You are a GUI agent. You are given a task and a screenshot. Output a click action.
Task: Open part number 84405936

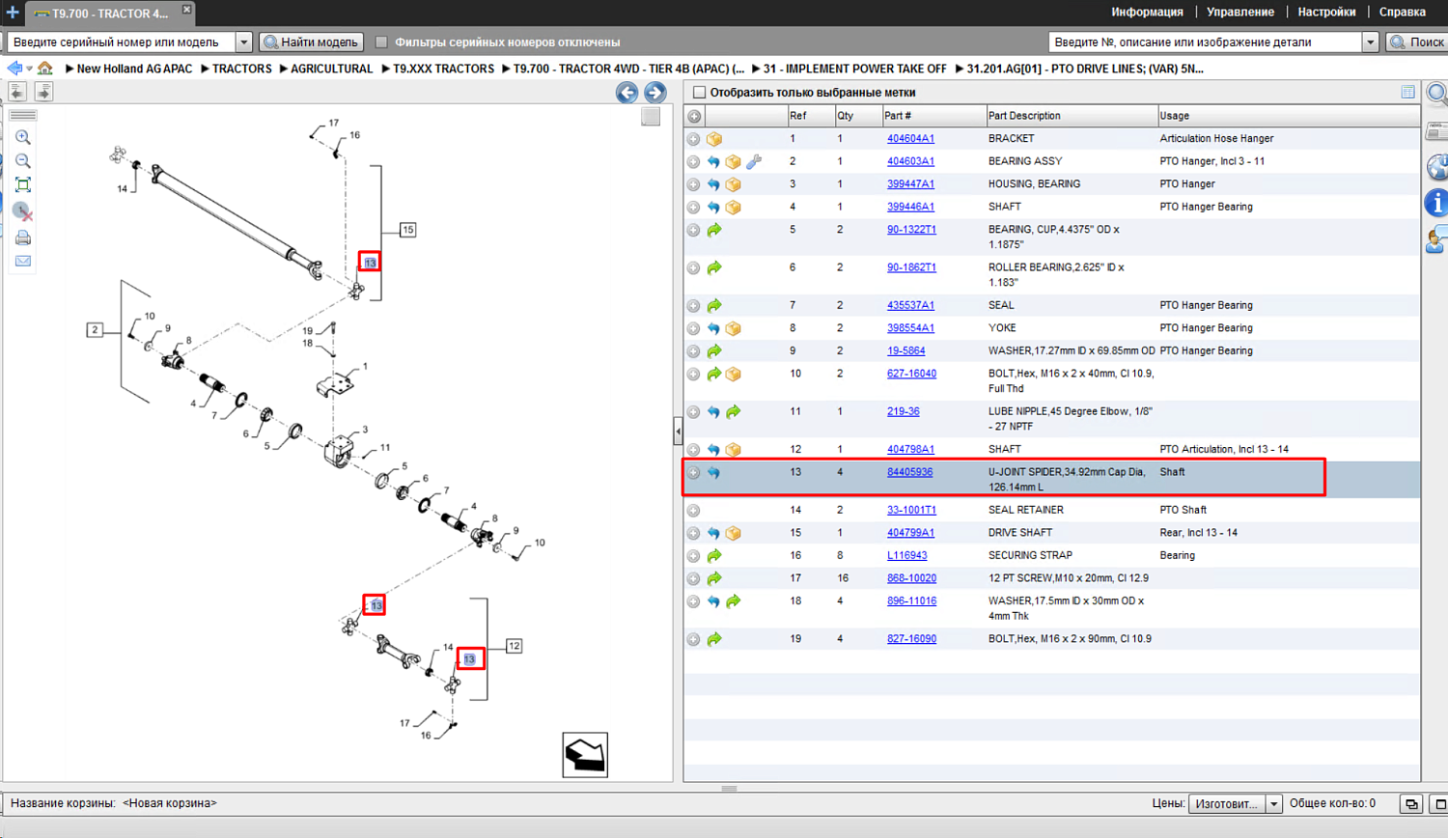[909, 473]
